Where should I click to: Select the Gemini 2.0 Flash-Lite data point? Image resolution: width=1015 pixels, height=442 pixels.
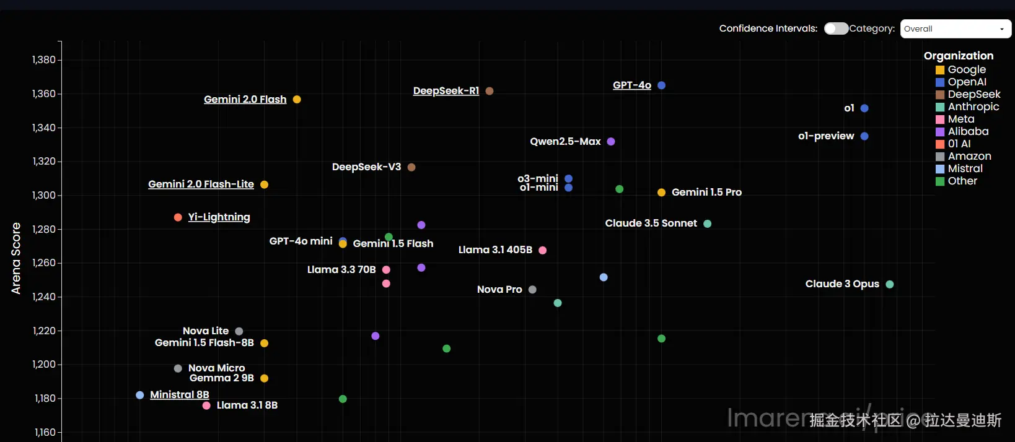point(265,184)
